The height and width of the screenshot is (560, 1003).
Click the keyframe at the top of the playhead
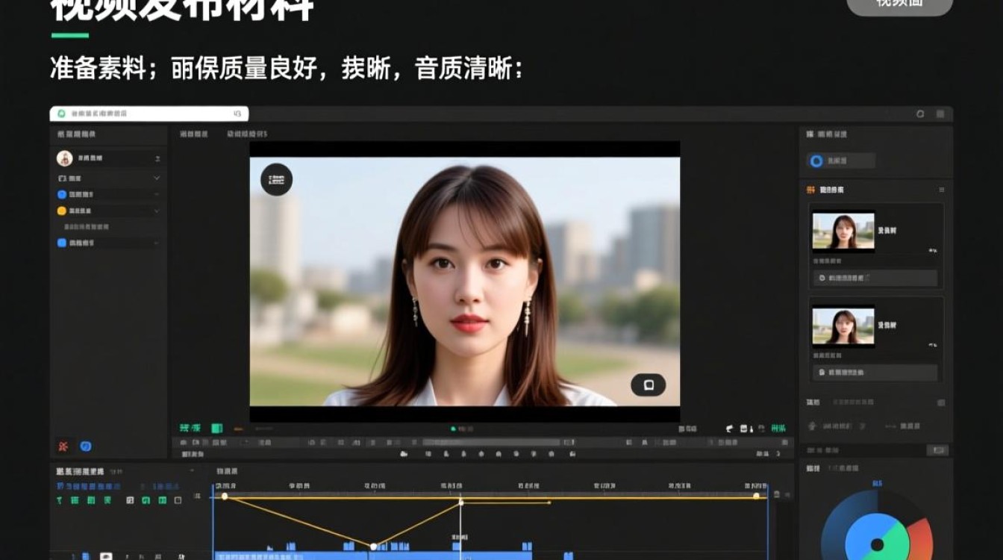point(460,503)
